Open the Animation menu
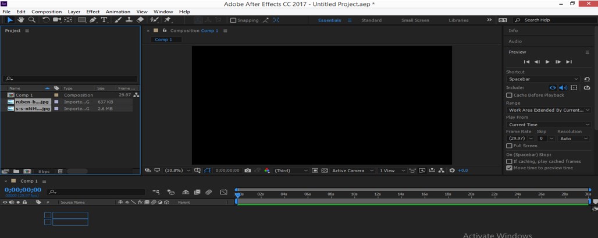 pyautogui.click(x=118, y=12)
